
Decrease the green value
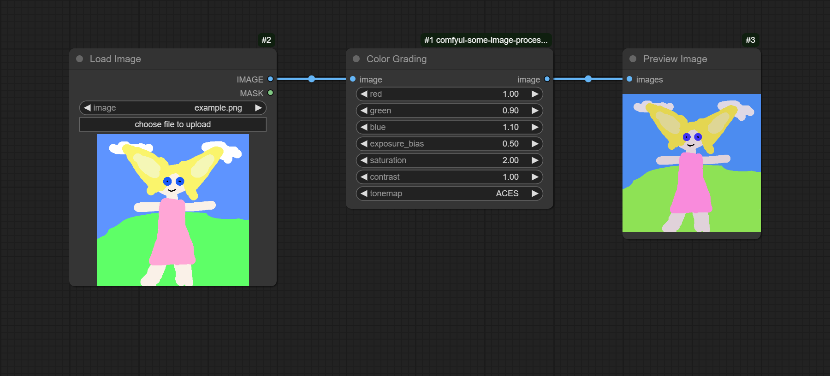[x=364, y=111]
